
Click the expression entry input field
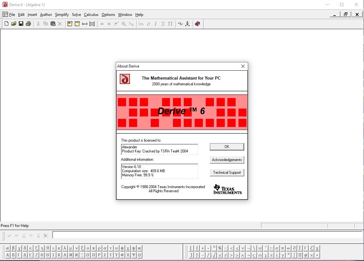207,235
